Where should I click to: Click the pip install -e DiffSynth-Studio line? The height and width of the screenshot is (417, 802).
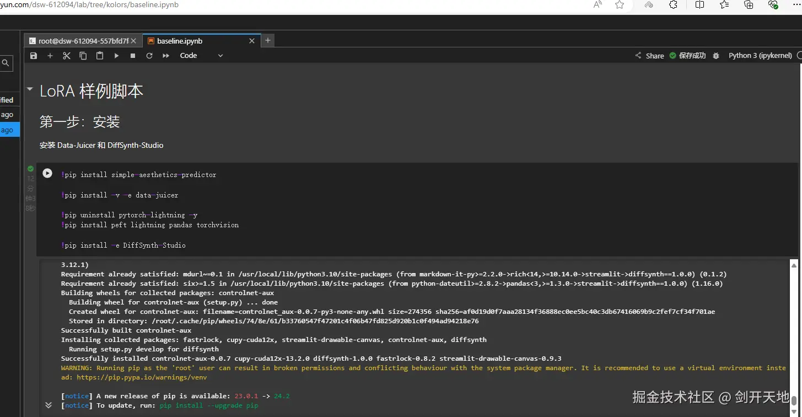pyautogui.click(x=123, y=245)
